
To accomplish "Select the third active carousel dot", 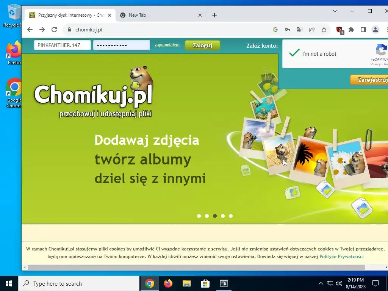I will click(x=215, y=216).
